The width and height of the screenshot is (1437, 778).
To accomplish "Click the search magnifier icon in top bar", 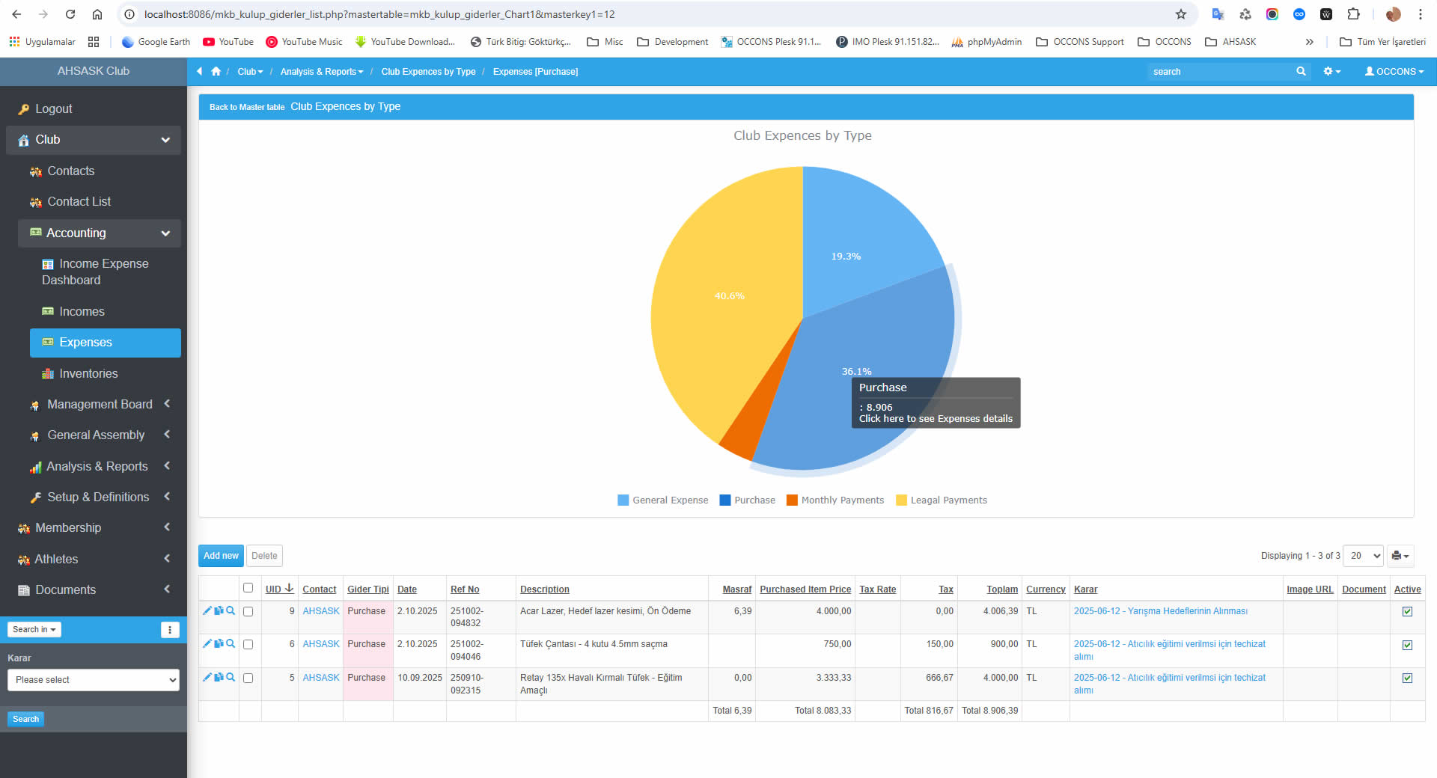I will [1301, 71].
